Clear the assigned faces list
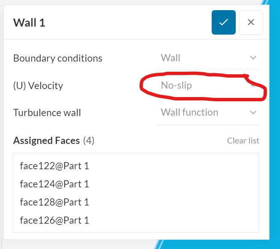 (243, 141)
